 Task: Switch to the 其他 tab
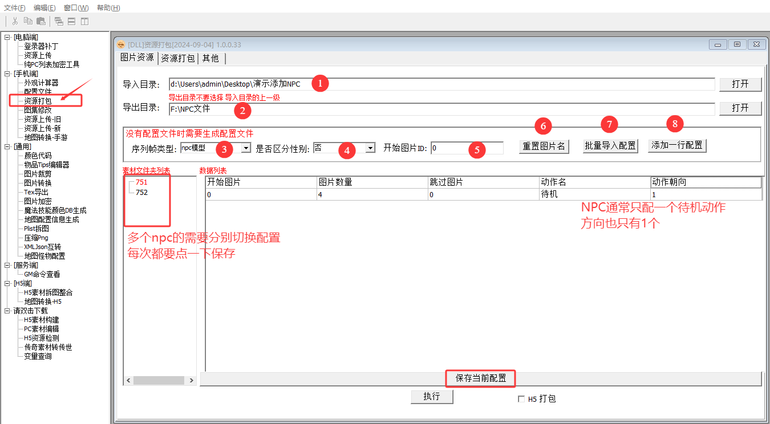(210, 58)
